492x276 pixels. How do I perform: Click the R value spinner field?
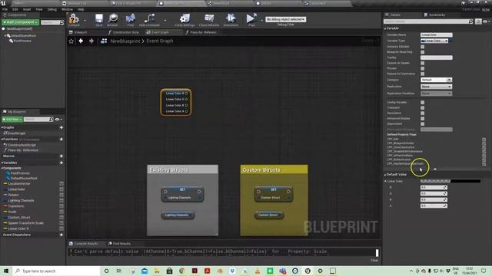434,187
